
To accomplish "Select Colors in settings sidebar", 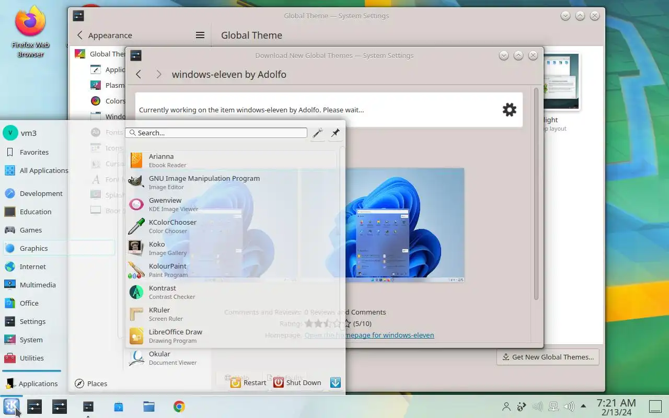I will point(108,101).
